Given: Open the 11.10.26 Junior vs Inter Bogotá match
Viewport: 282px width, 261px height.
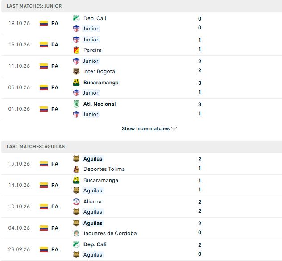Looking at the screenshot, I should tap(142, 66).
